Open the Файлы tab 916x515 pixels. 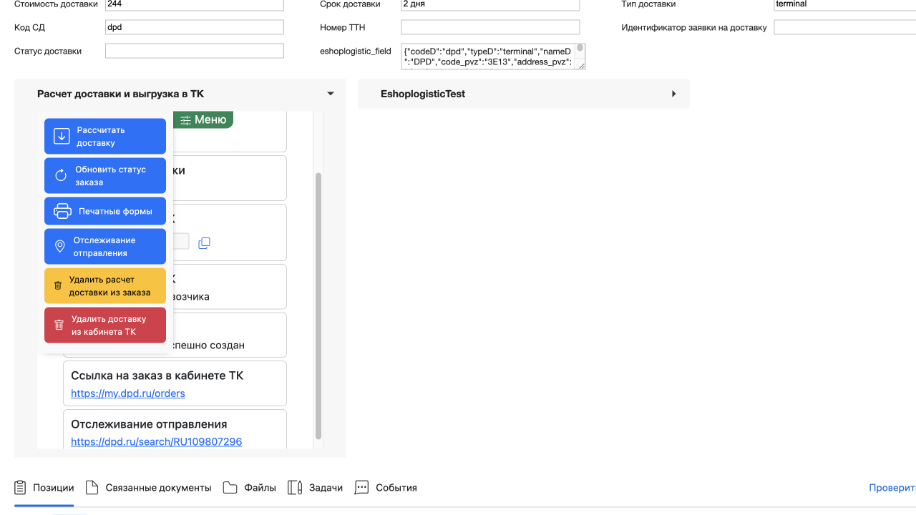tap(249, 488)
